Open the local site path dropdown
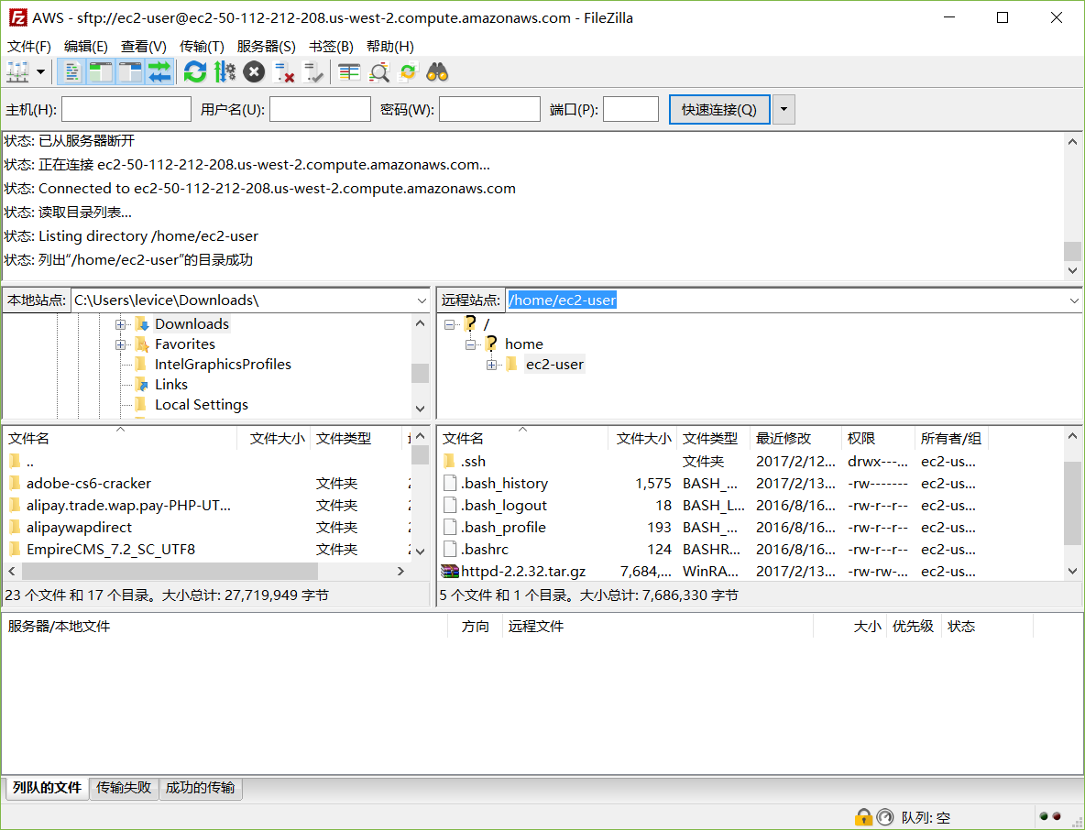The height and width of the screenshot is (830, 1085). click(422, 300)
